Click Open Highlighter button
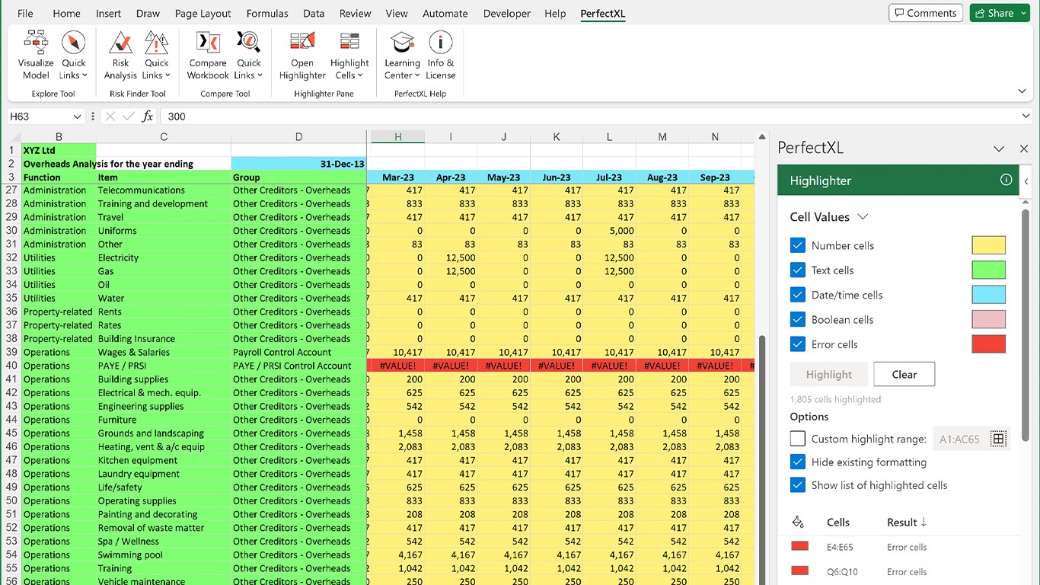1040x585 pixels. (x=302, y=56)
